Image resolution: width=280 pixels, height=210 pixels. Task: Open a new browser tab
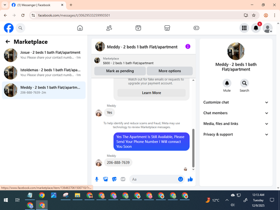point(71,5)
